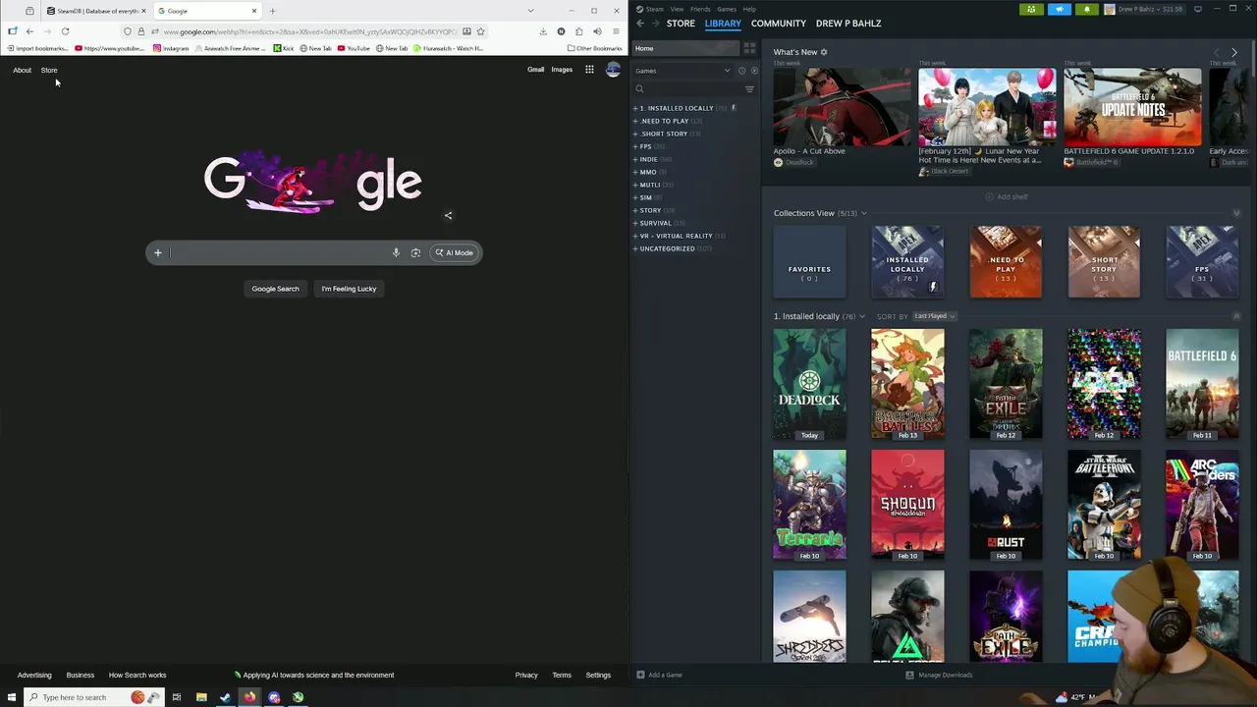Image resolution: width=1257 pixels, height=707 pixels.
Task: Switch Steam library to grid view icon
Action: point(749,48)
